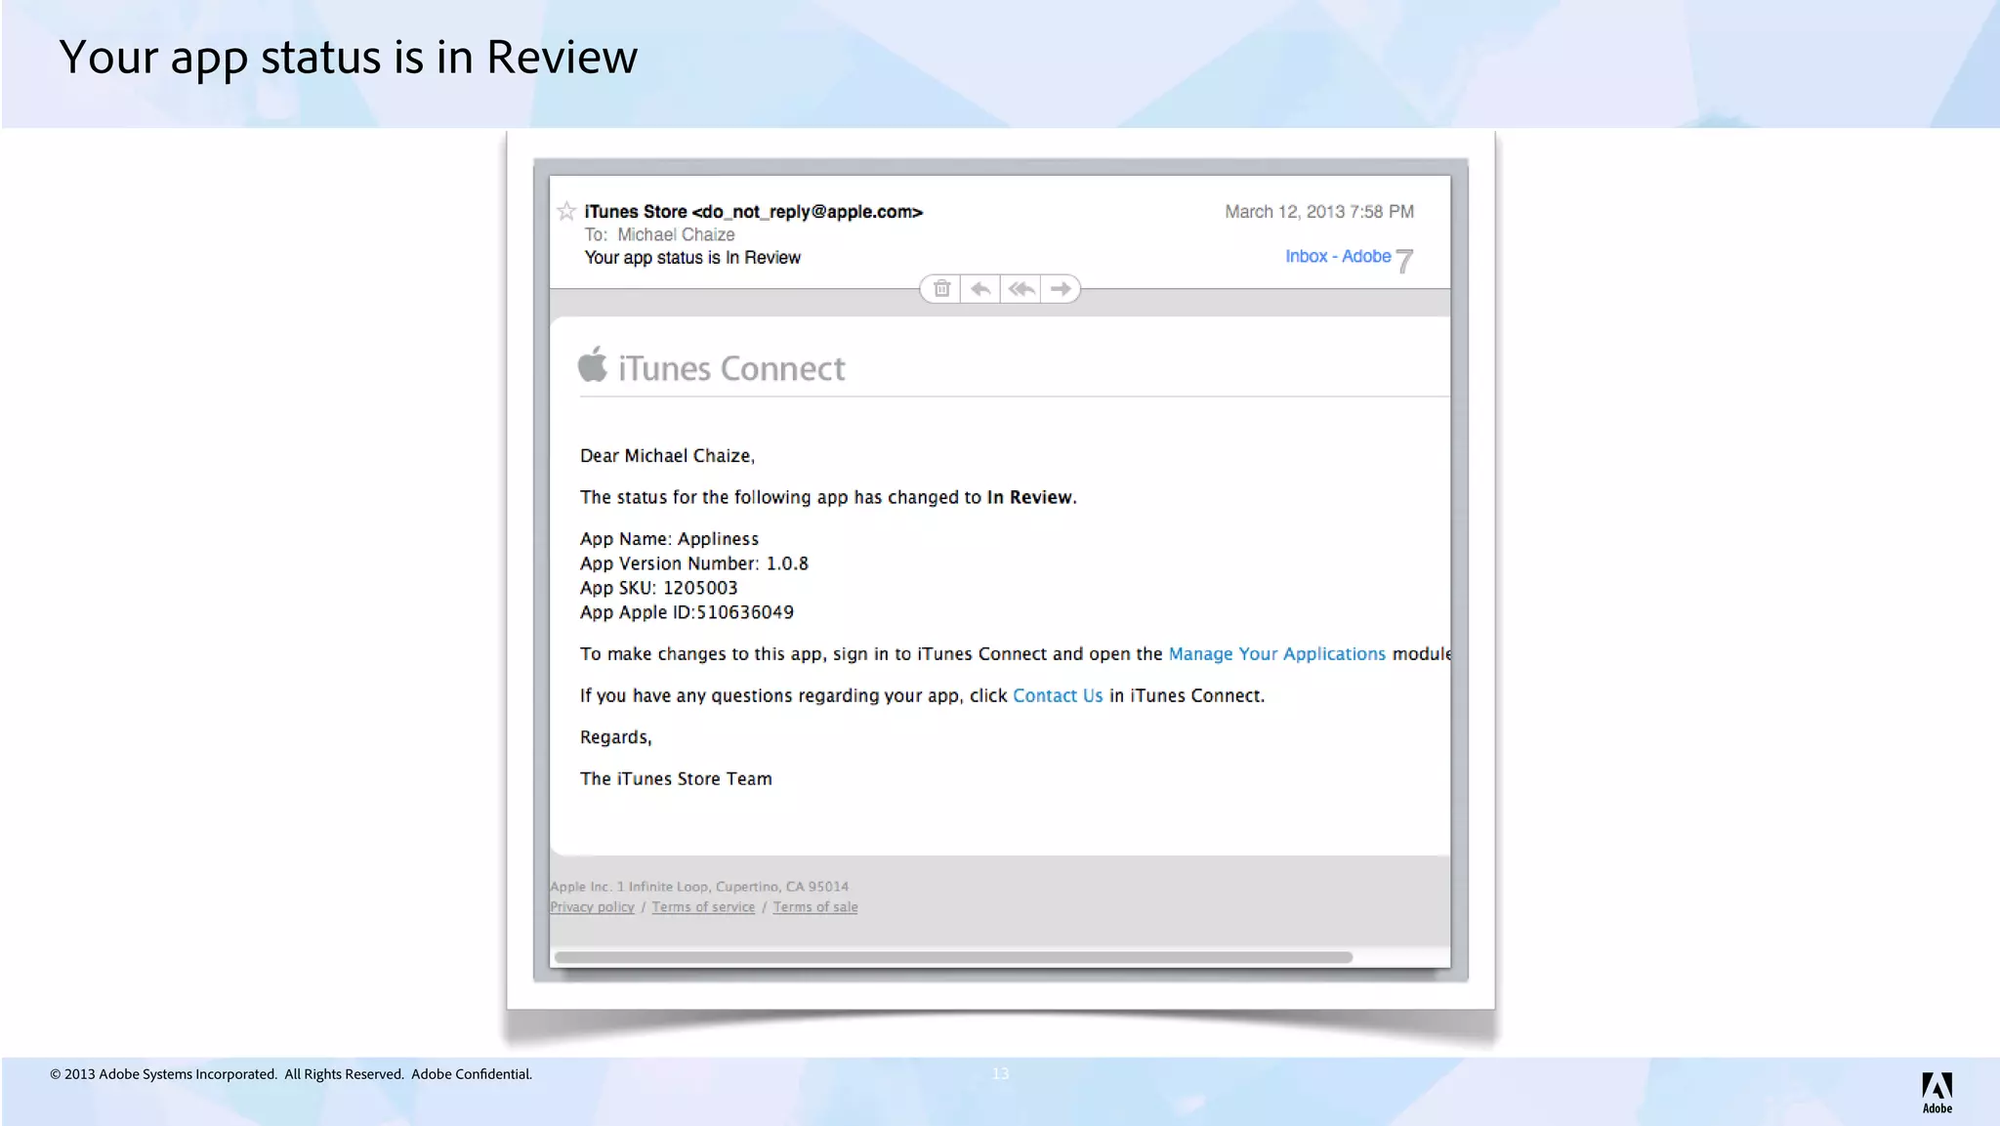Click the date March 12, 2013 7:58 PM
The height and width of the screenshot is (1126, 2000).
[1319, 212]
